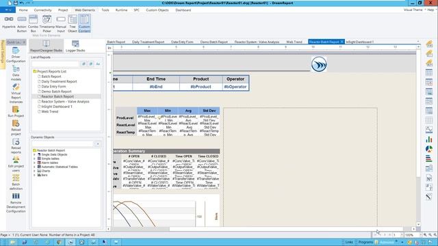Open Virtual Report Instances
The height and width of the screenshot is (246, 438).
click(16, 94)
